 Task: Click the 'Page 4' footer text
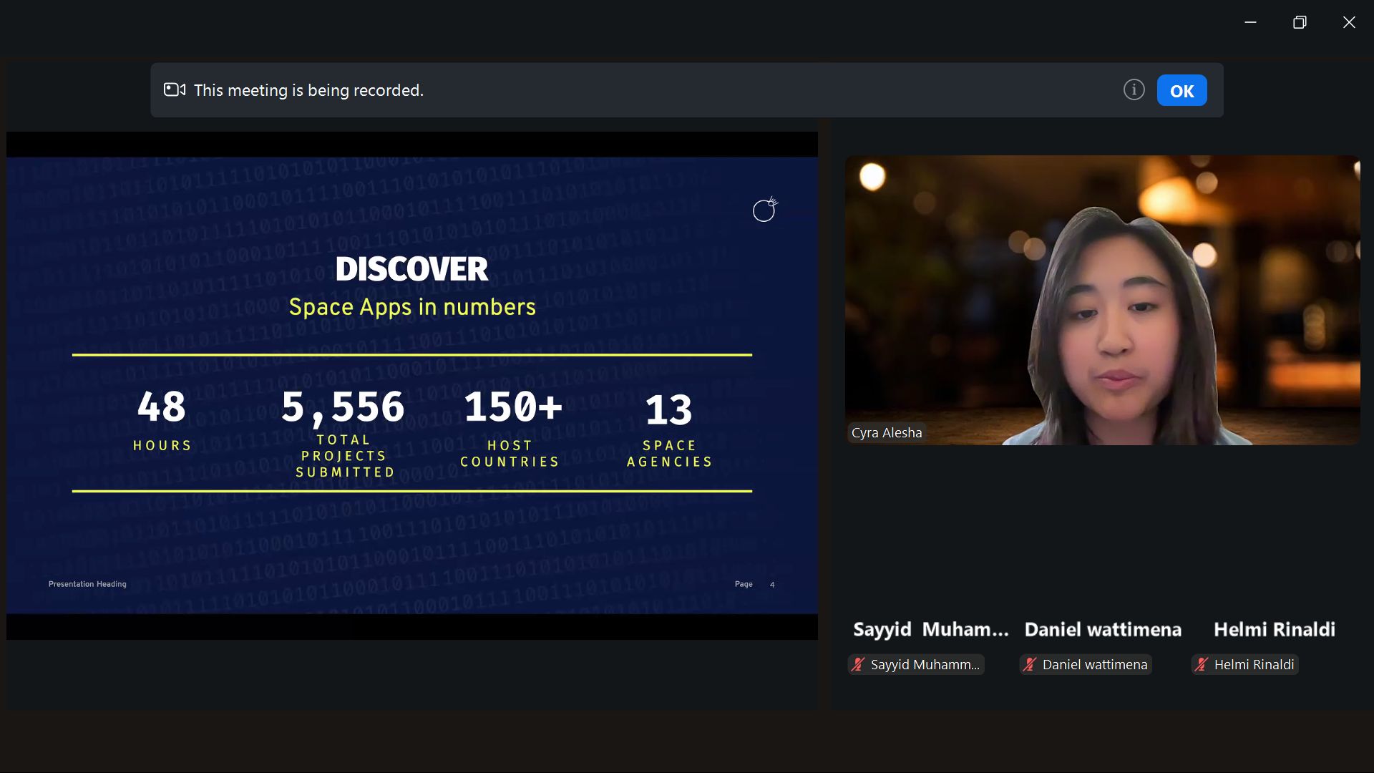pos(755,584)
